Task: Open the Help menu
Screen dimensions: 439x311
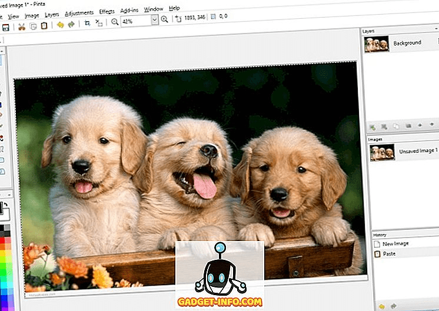Action: click(174, 8)
